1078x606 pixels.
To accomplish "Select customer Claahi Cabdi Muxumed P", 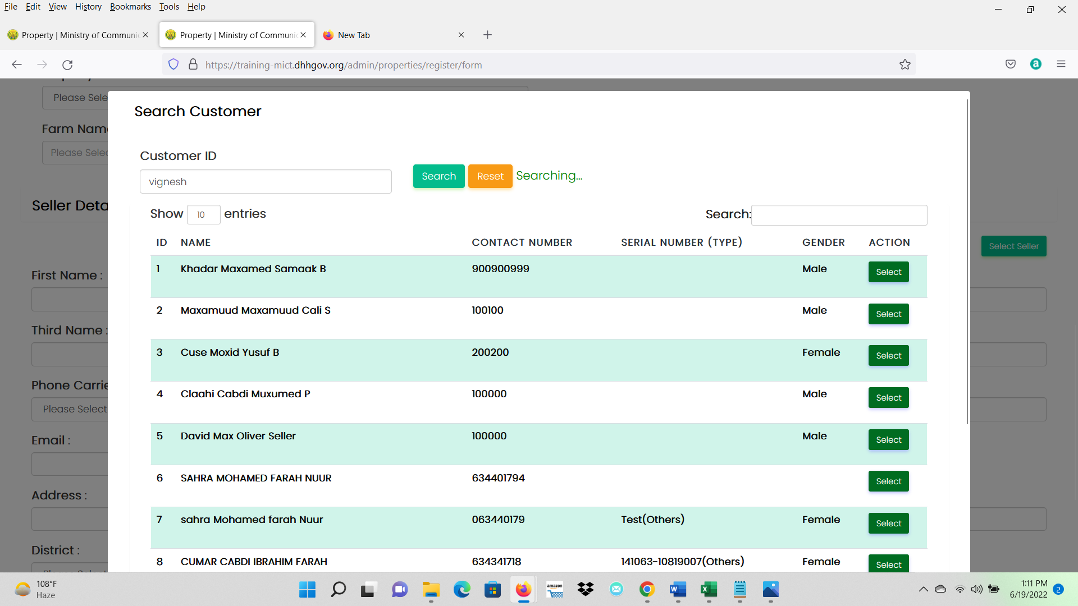I will tap(888, 398).
